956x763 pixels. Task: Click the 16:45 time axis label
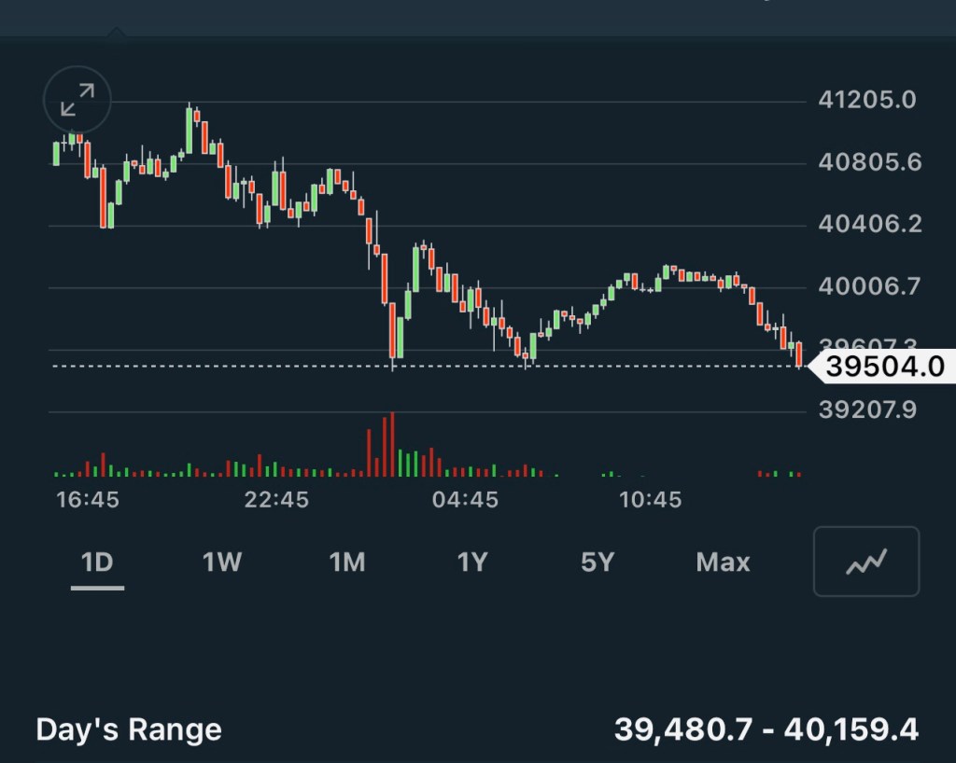88,500
